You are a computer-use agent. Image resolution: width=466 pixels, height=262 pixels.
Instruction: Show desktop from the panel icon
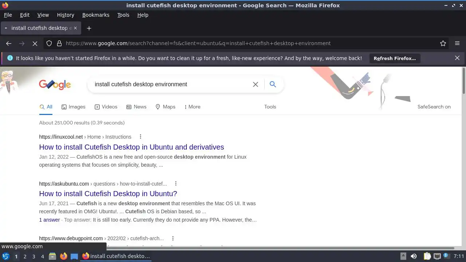[74, 256]
